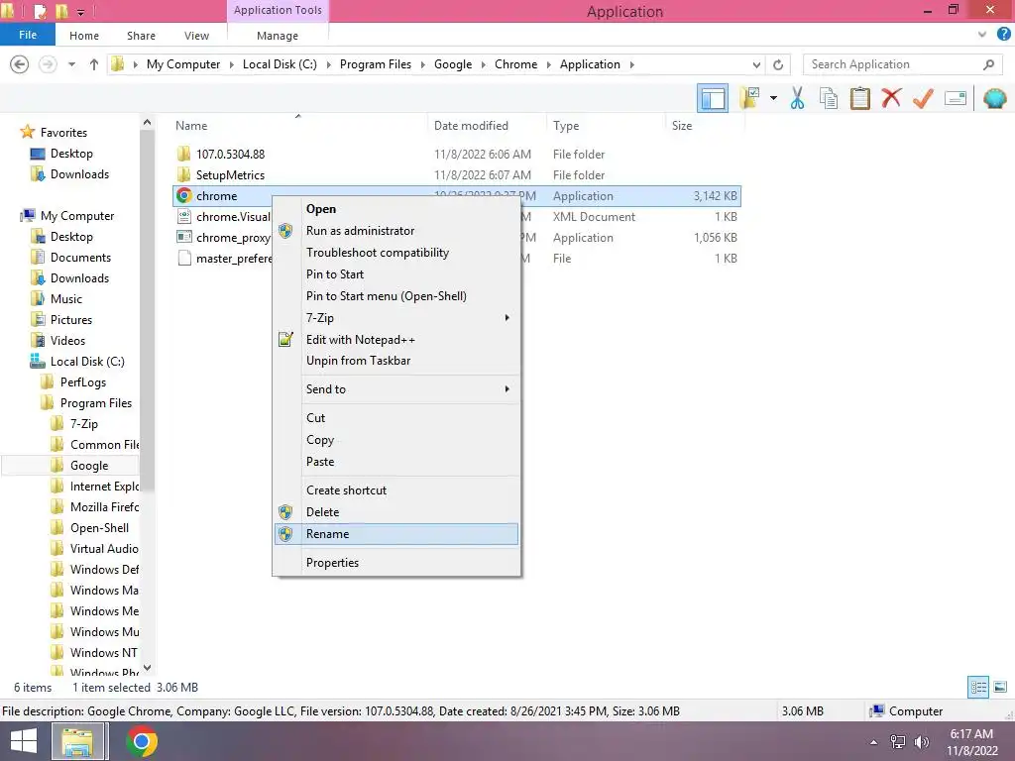1015x761 pixels.
Task: Click the red X Delete toolbar icon
Action: [x=891, y=99]
